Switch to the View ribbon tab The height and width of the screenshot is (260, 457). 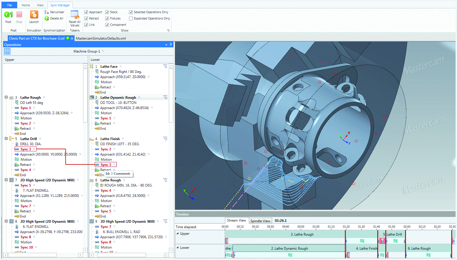[x=40, y=5]
